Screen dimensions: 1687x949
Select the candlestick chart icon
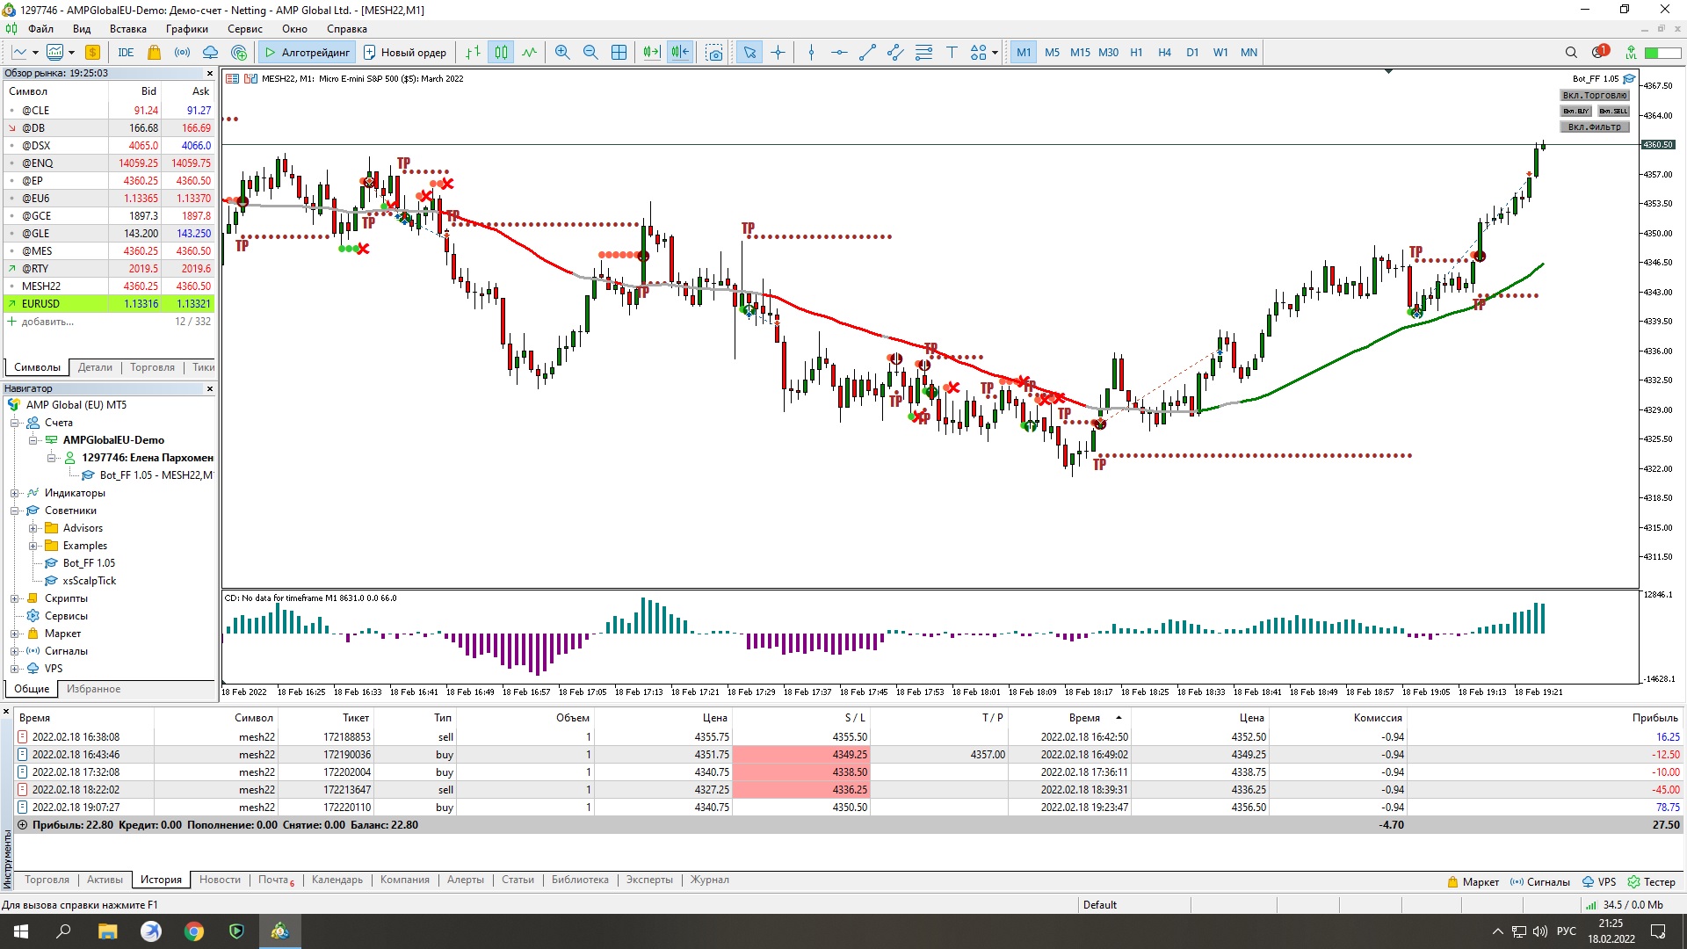click(x=501, y=53)
